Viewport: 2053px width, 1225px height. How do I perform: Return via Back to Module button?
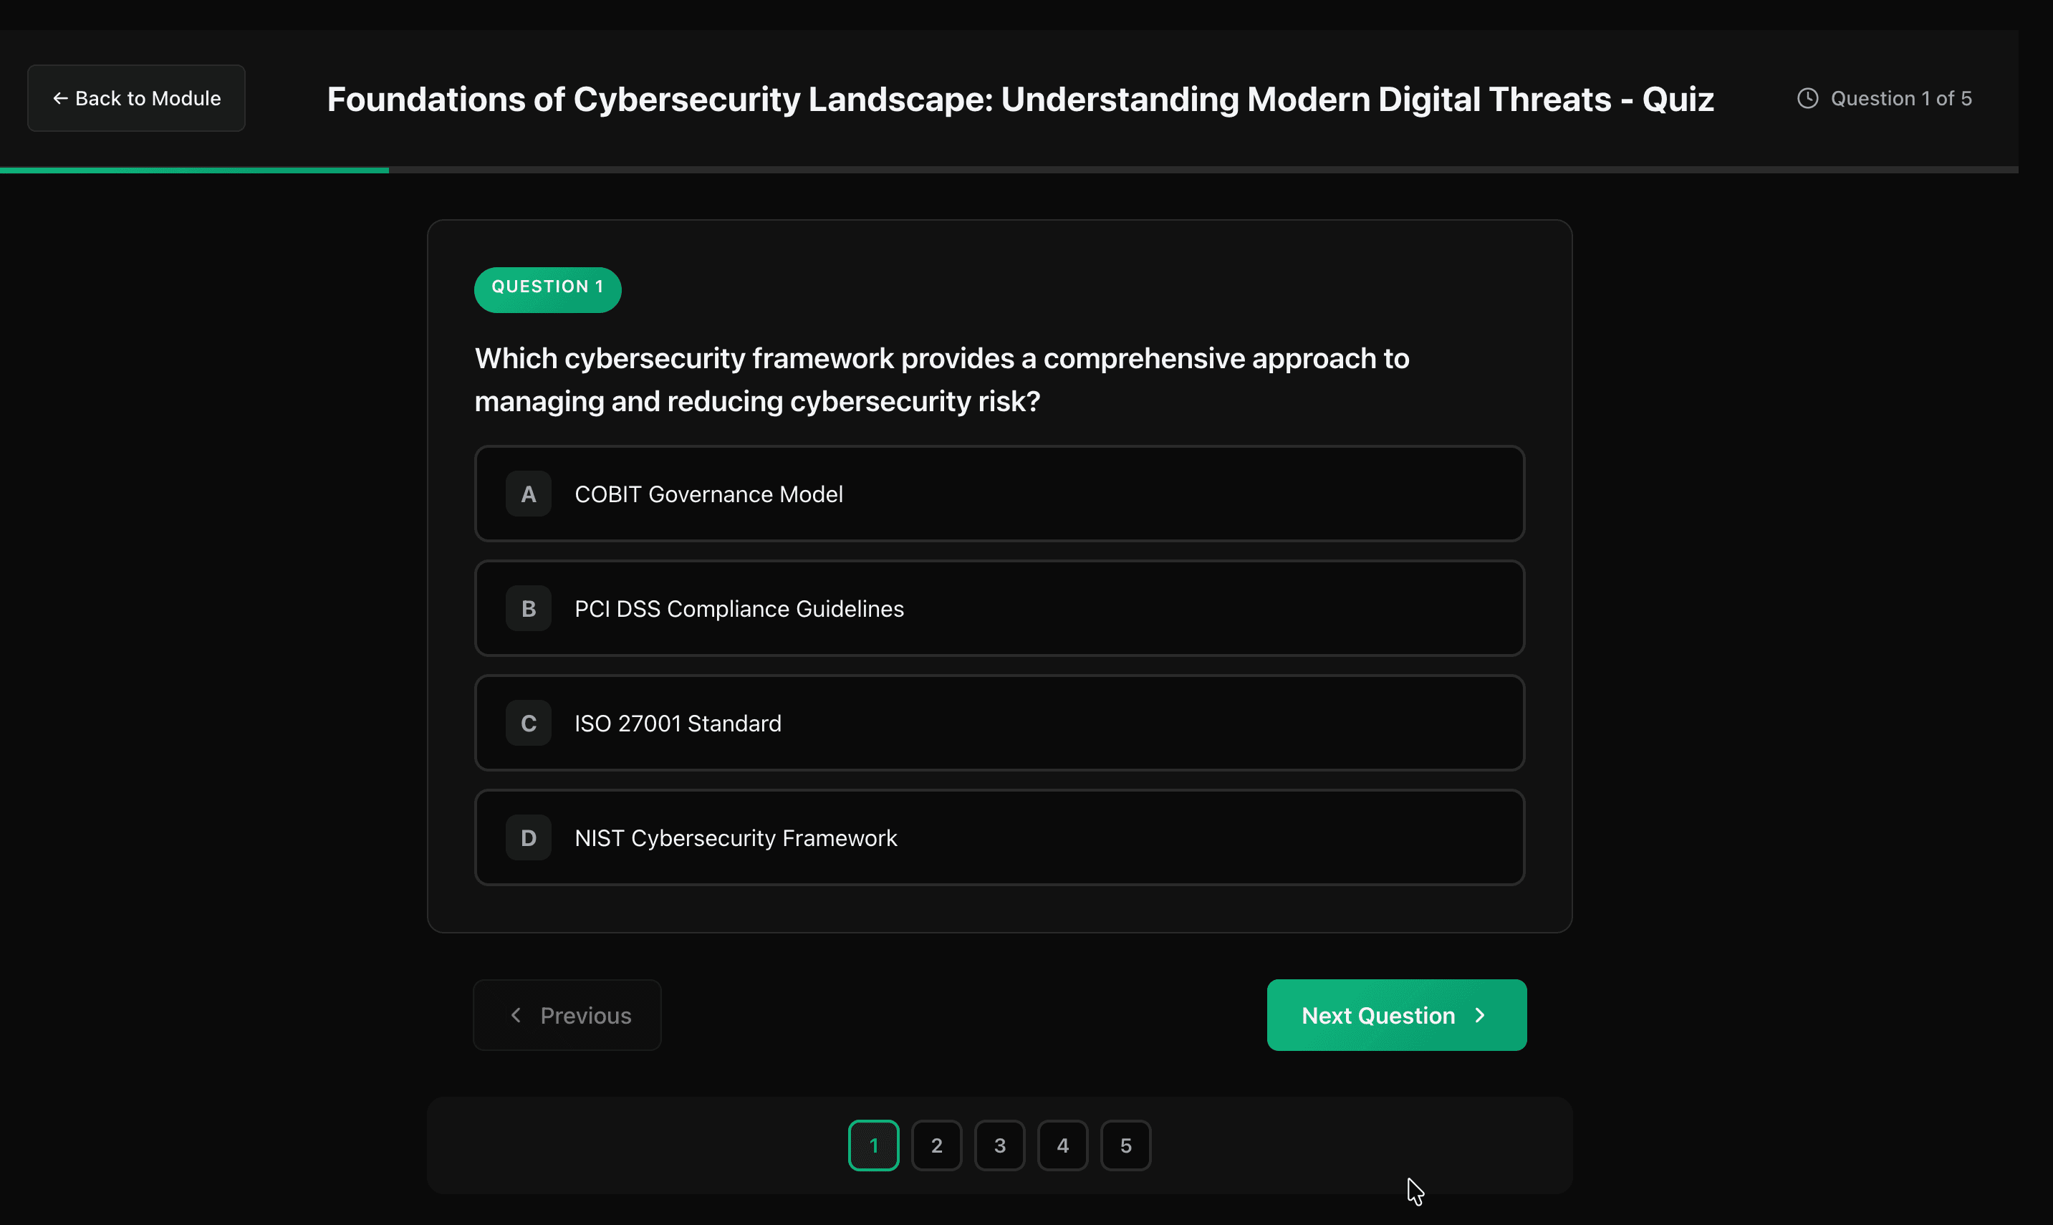[136, 98]
